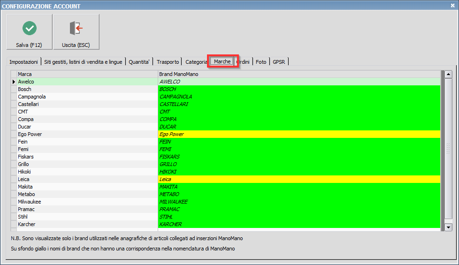Screen dimensions: 459x265
Task: Click the green MILWAUKEE brand cell
Action: pos(299,202)
